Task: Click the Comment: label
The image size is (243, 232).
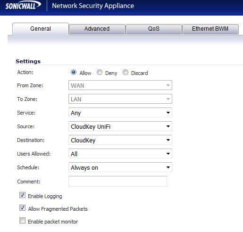Action: pyautogui.click(x=29, y=182)
